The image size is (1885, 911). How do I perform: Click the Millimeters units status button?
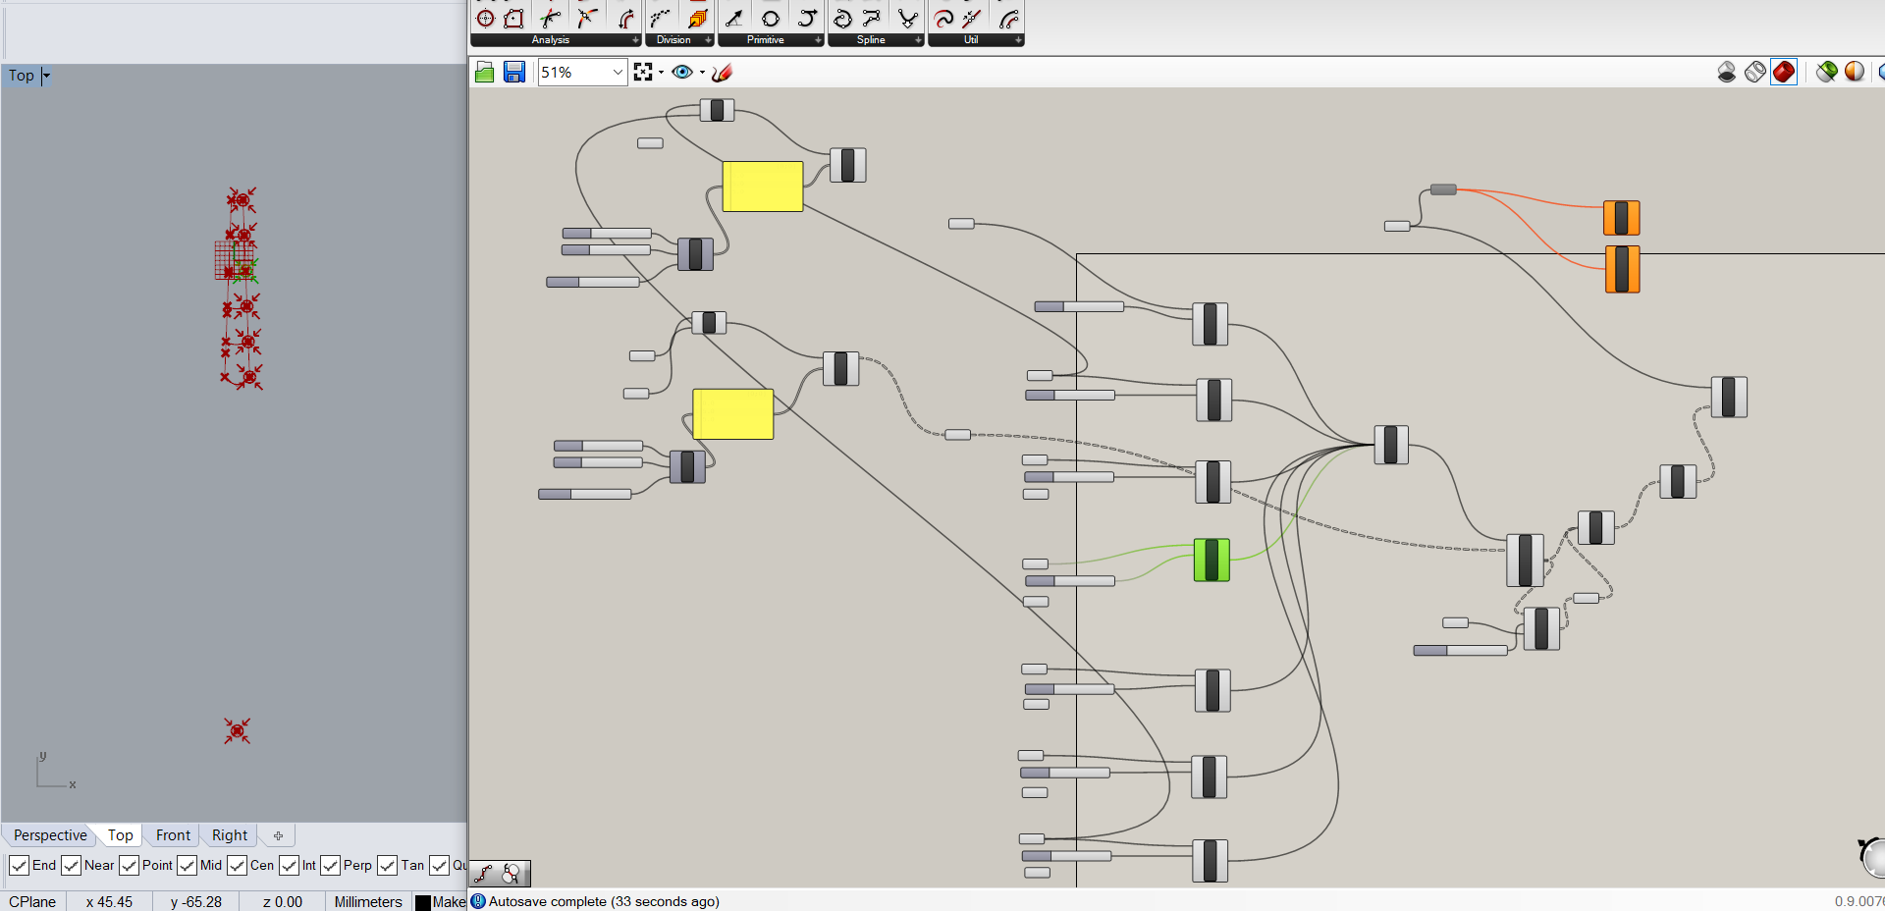coord(368,901)
